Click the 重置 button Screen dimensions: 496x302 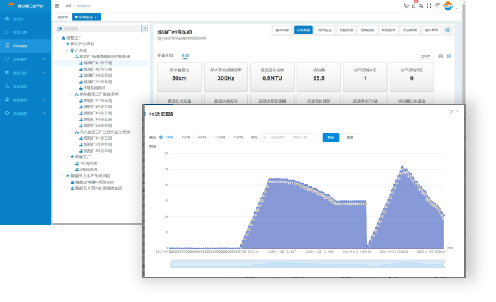click(x=349, y=137)
